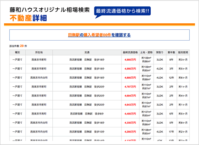Click the 約107m² 約85m² area cell
This screenshot has width=199, height=145.
(x=146, y=114)
